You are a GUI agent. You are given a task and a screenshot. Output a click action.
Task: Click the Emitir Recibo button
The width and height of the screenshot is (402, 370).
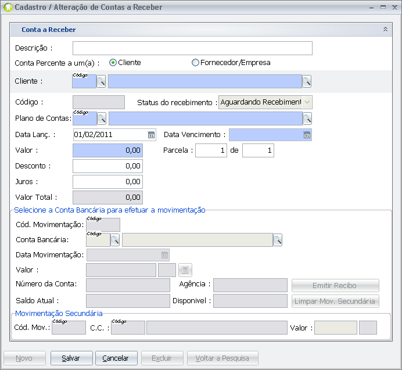click(335, 285)
